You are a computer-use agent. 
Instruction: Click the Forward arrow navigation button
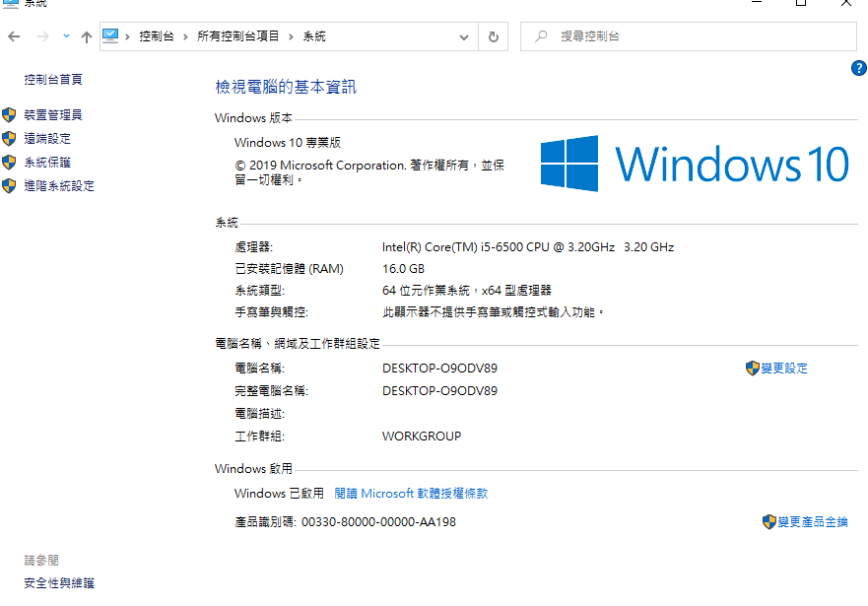click(42, 36)
